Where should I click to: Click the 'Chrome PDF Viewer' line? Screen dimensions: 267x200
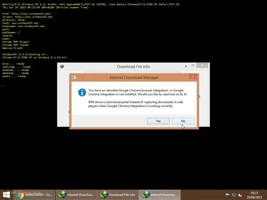point(16,45)
